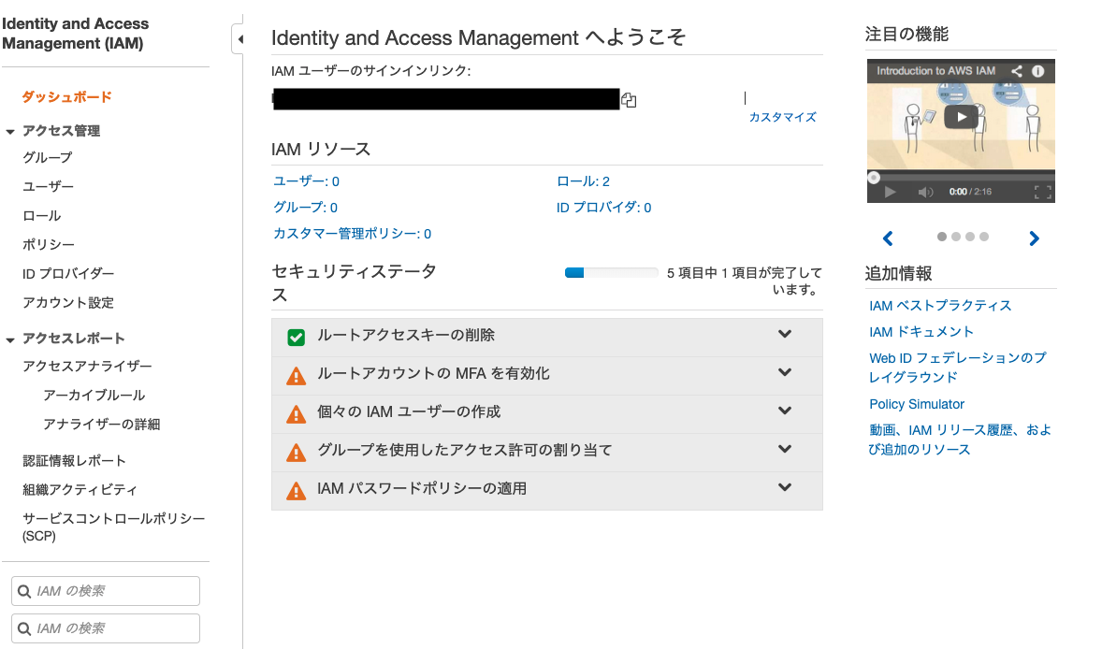Click the copy sign-in link icon
The height and width of the screenshot is (649, 1102).
pos(629,100)
